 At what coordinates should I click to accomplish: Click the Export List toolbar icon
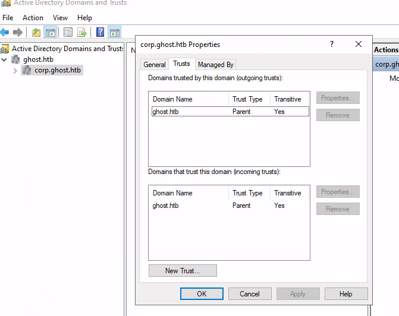[x=82, y=32]
